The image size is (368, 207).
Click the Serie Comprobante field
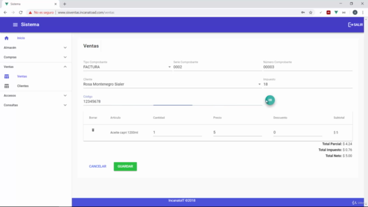pos(217,67)
